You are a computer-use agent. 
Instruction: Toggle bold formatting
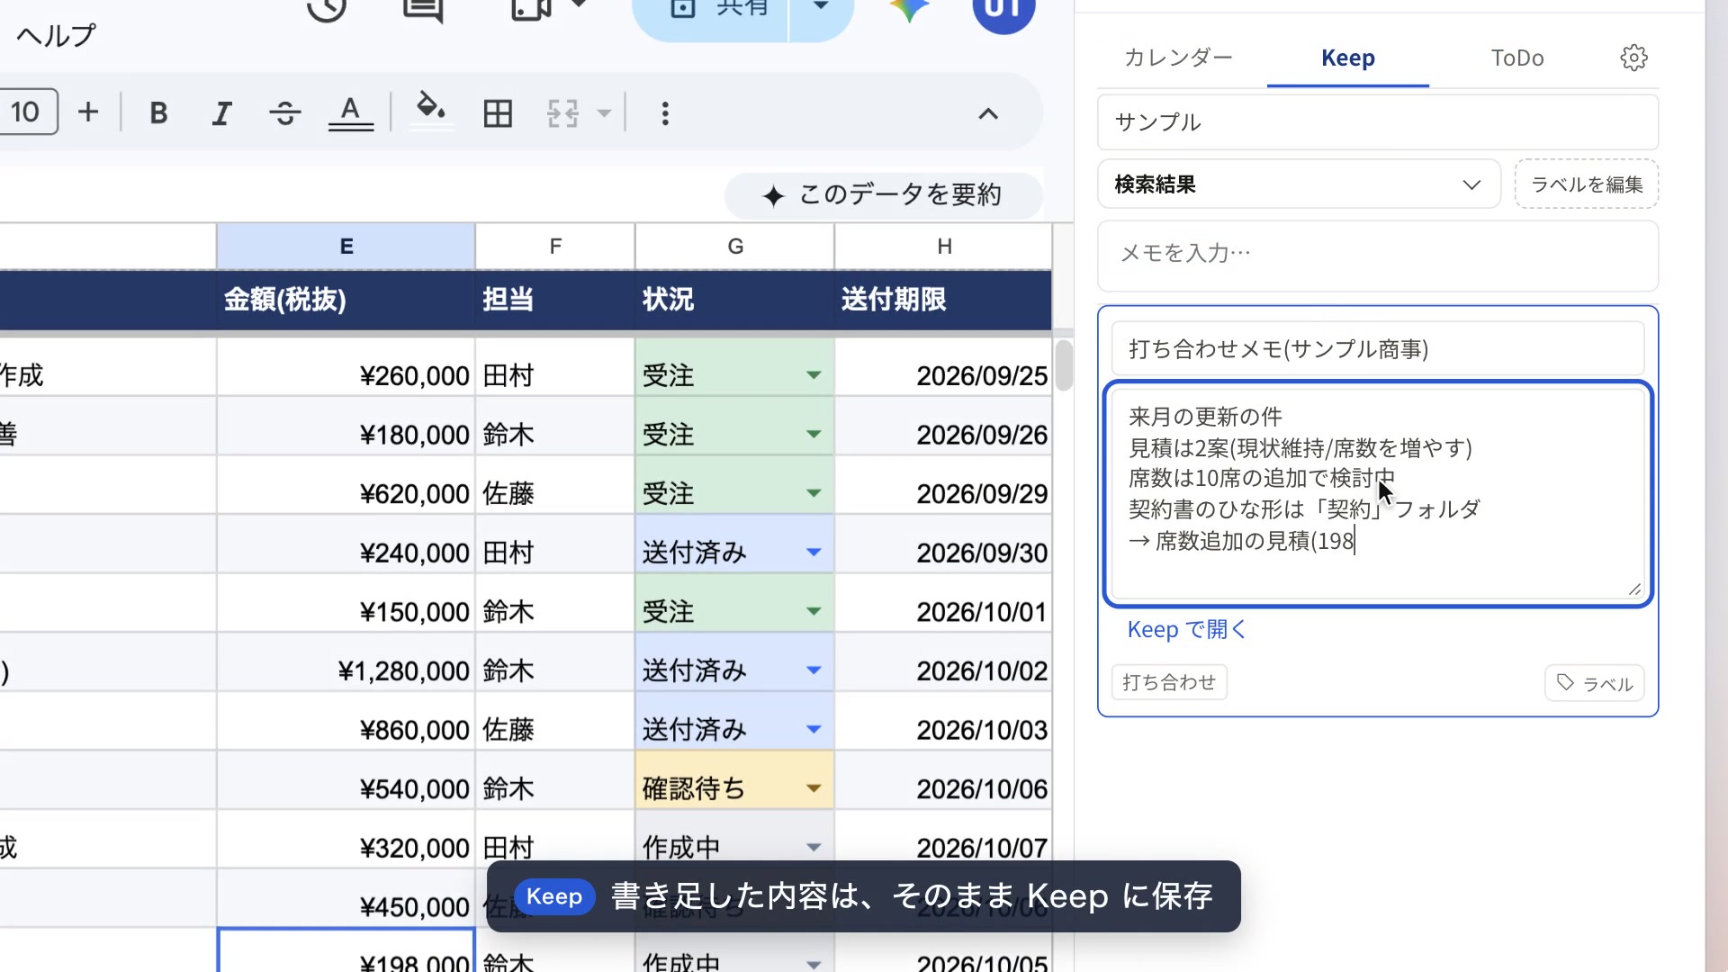pyautogui.click(x=158, y=113)
